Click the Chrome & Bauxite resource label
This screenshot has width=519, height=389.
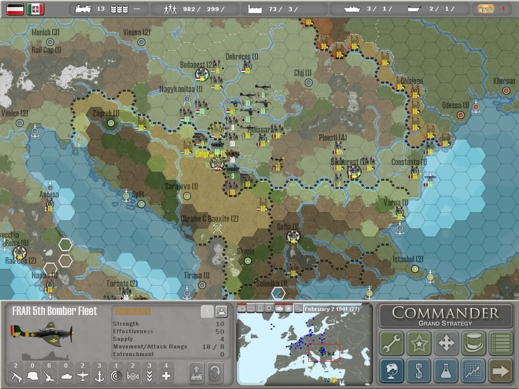(209, 219)
